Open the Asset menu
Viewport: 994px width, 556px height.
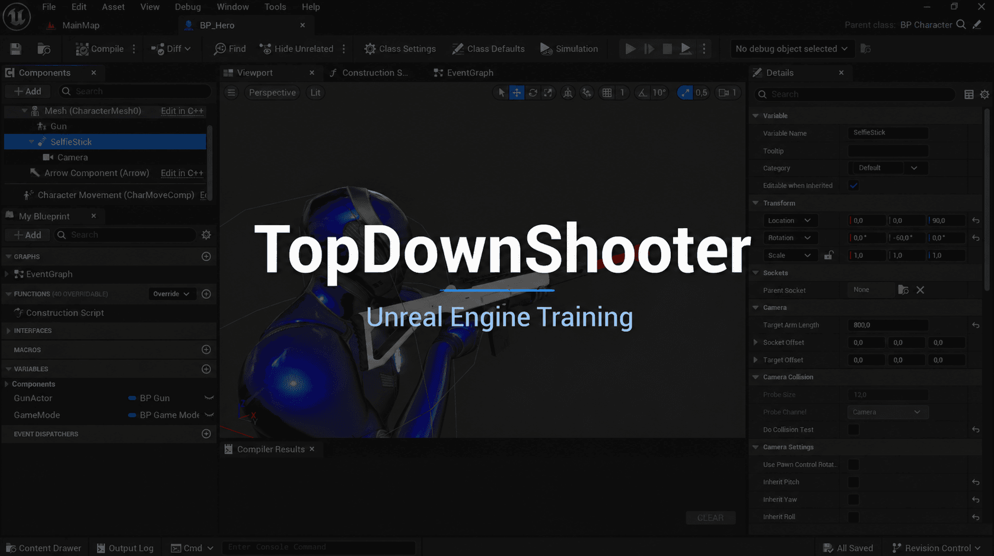pyautogui.click(x=113, y=7)
